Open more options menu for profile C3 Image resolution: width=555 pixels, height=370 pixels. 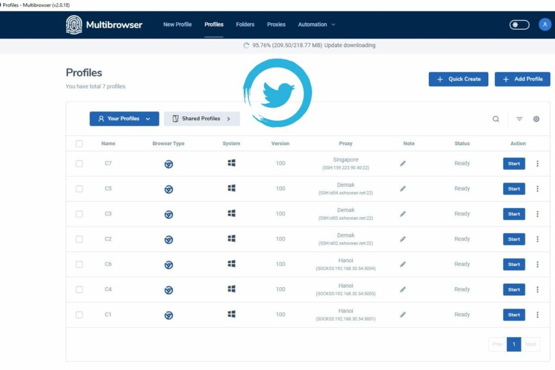pyautogui.click(x=537, y=213)
